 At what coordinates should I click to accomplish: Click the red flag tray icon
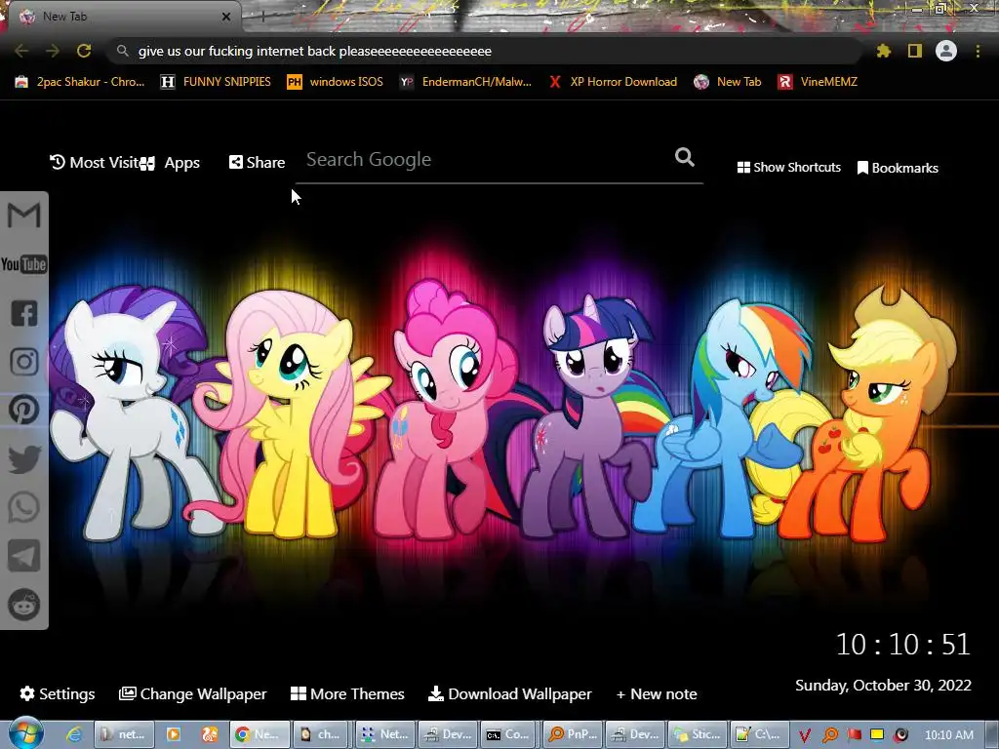click(854, 735)
